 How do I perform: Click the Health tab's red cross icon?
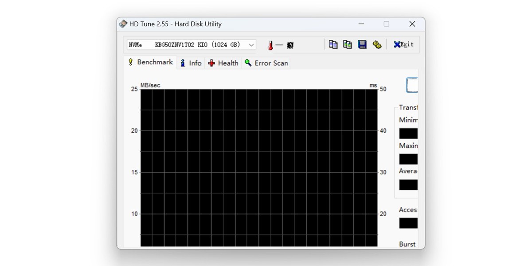tap(212, 63)
